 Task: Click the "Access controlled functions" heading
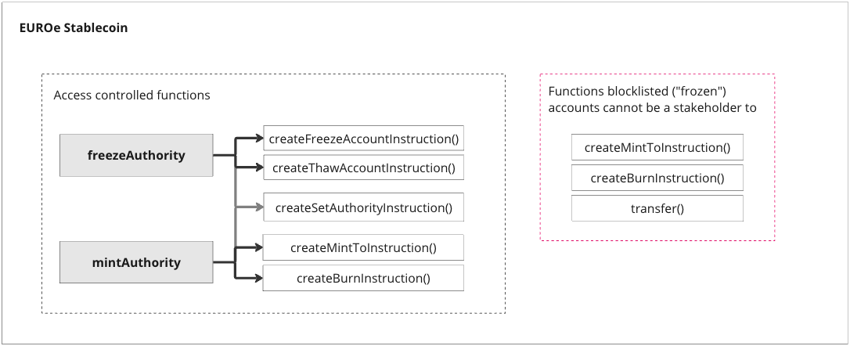tap(131, 96)
